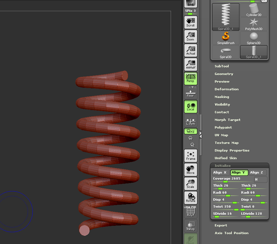This screenshot has width=277, height=244.
Task: Click the AAHalf zoom button
Action: pos(191,64)
